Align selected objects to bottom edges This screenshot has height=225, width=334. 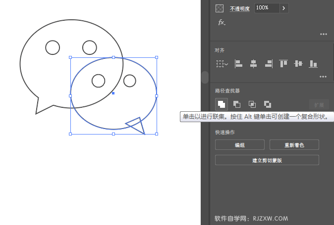pos(313,64)
